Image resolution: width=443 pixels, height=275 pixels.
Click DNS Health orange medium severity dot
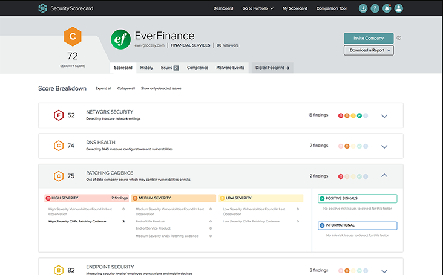347,146
